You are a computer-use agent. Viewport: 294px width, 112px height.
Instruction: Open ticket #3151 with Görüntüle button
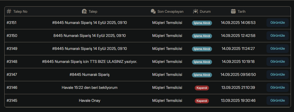click(277, 23)
